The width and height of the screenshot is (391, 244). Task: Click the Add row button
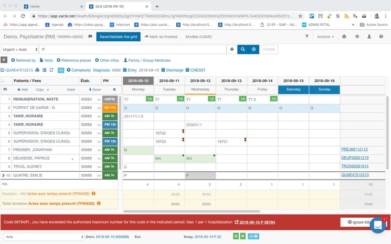pyautogui.click(x=23, y=90)
